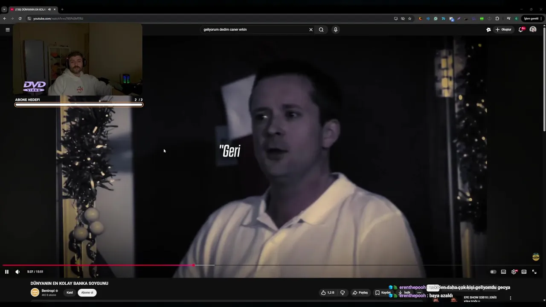Image resolution: width=546 pixels, height=307 pixels.
Task: Share the video via Paylaş
Action: tap(360, 293)
